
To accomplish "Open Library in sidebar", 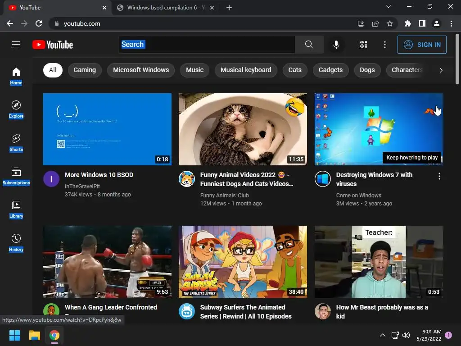I will 16,209.
